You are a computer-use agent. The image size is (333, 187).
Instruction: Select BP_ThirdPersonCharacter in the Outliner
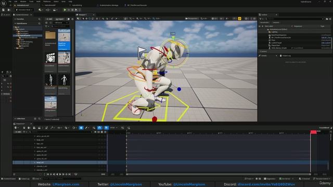pos(281,37)
